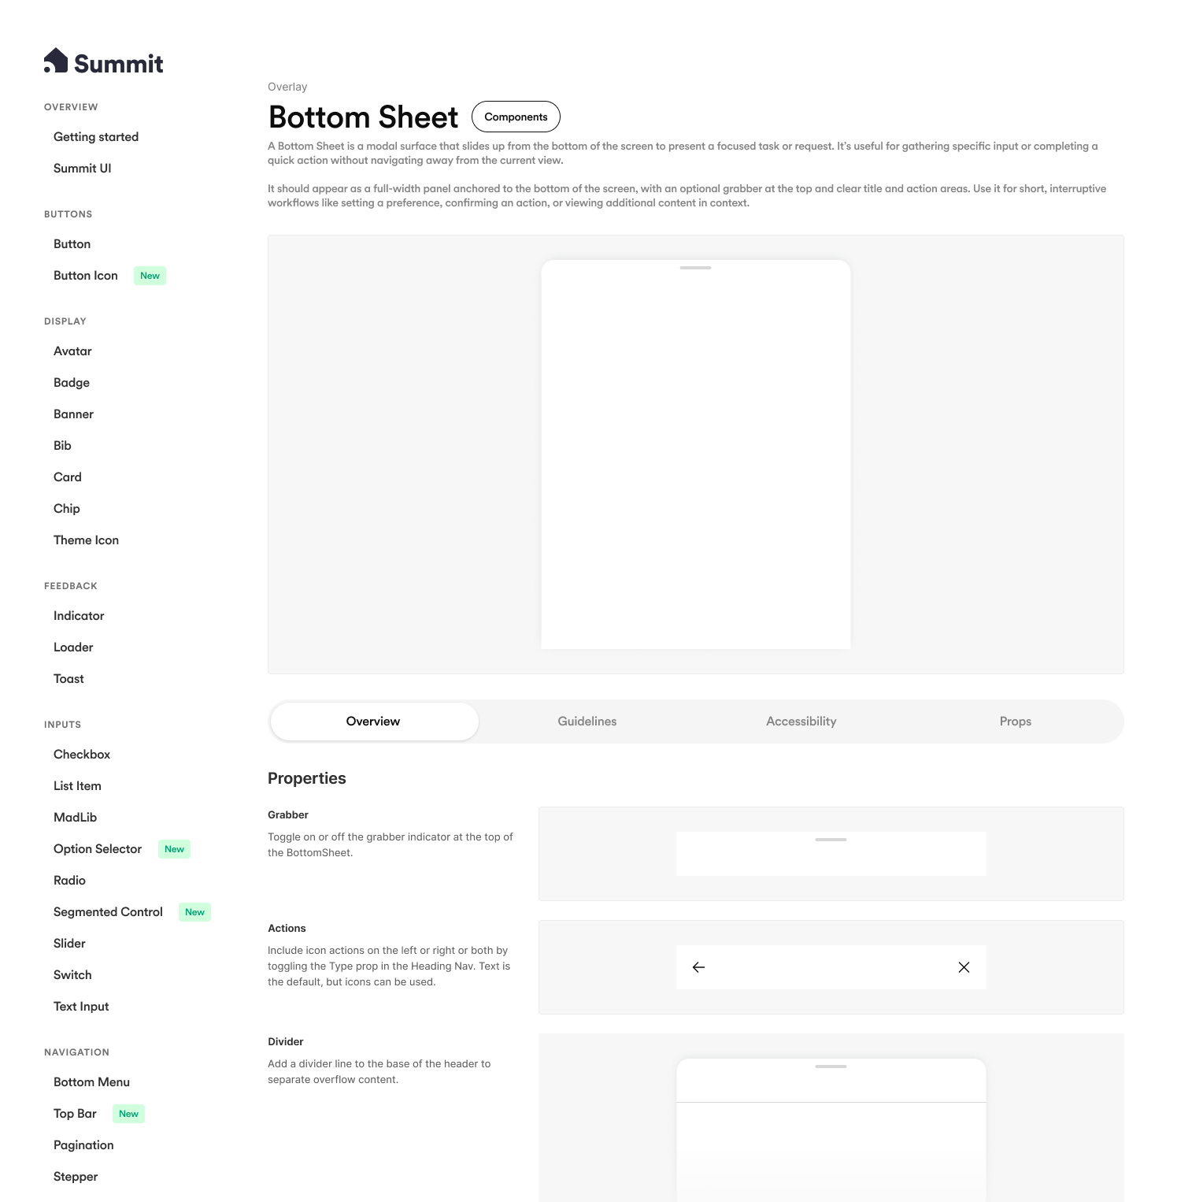1203x1202 pixels.
Task: Open the Bottom Menu navigation page
Action: tap(91, 1082)
